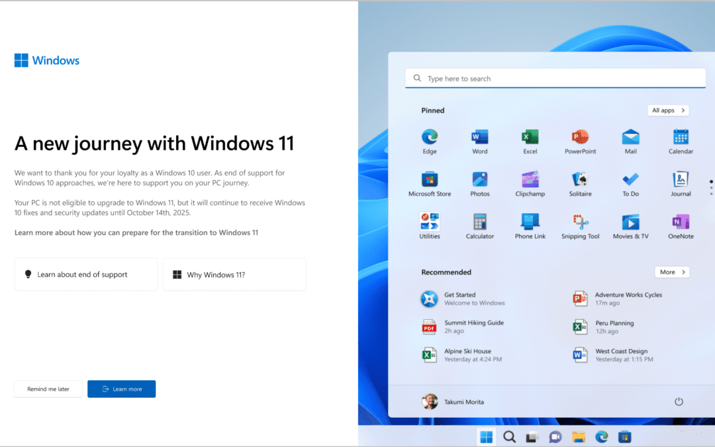Open the Mail app icon
The width and height of the screenshot is (715, 447).
tap(631, 142)
